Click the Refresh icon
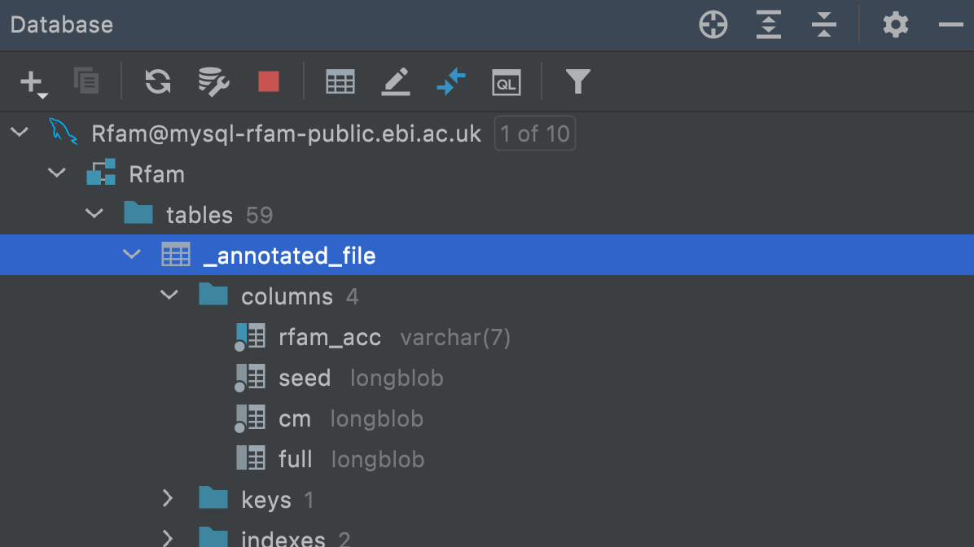 (x=158, y=81)
